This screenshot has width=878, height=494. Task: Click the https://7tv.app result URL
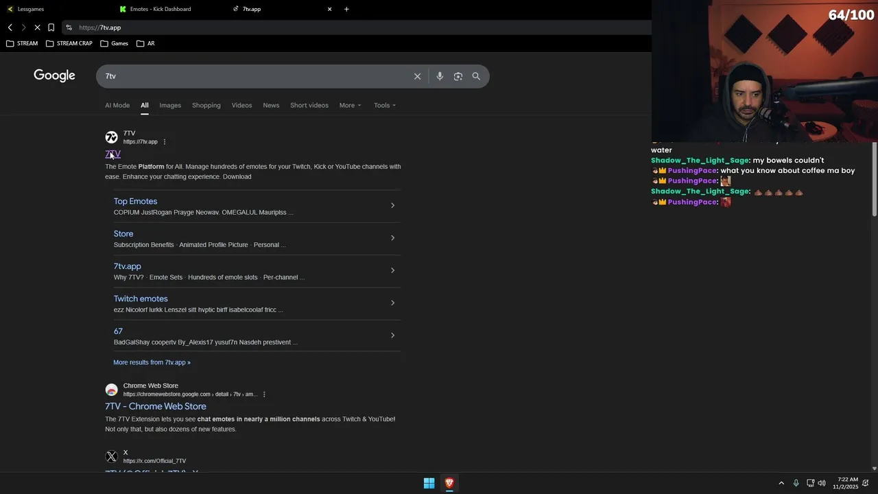141,142
